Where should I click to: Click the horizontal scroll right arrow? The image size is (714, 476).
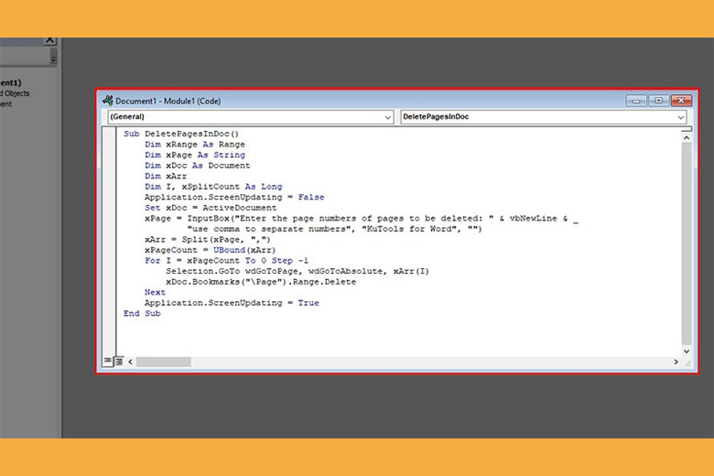[x=676, y=362]
